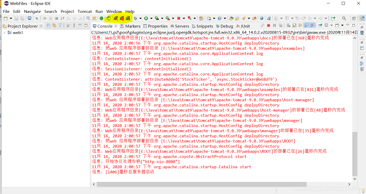The image size is (366, 194).
Task: Click Remove Launch gray X in Console
Action: tap(275, 26)
